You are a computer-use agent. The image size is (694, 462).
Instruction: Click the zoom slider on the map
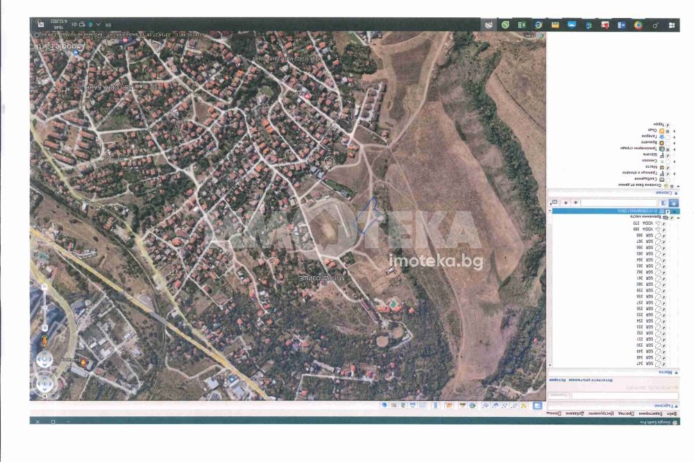click(x=44, y=307)
